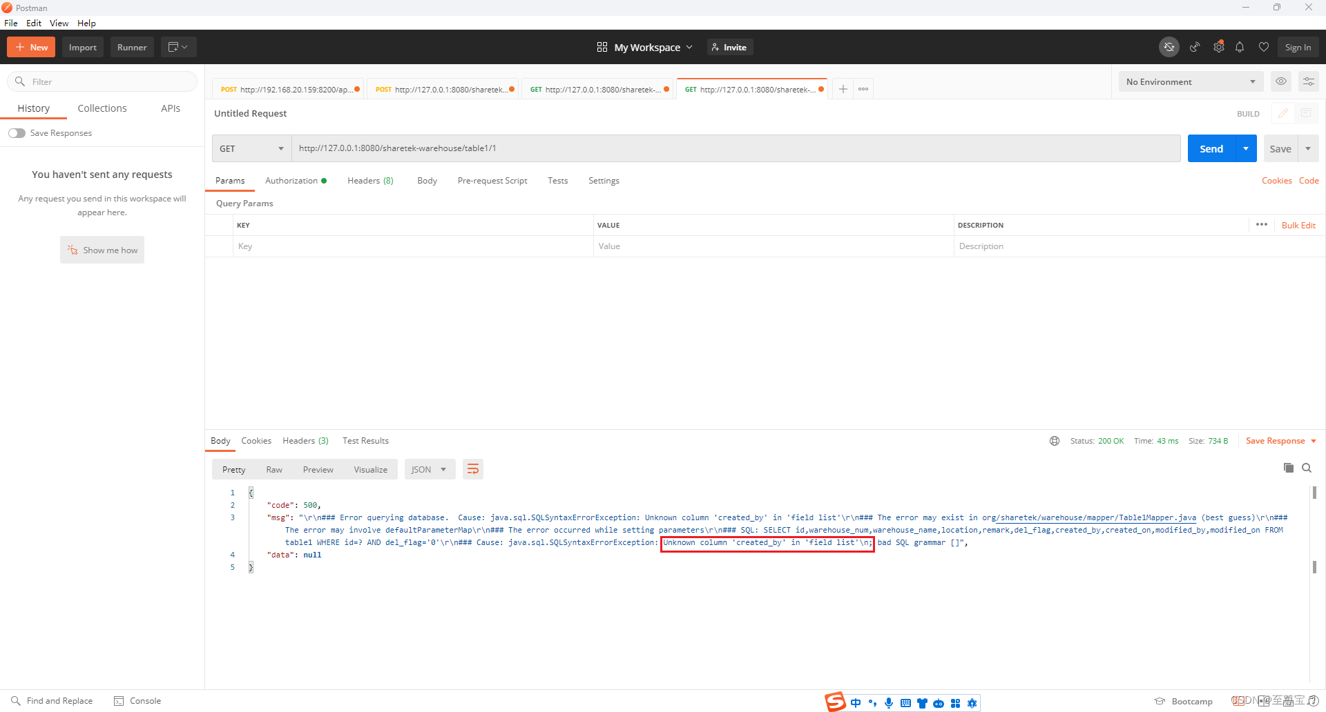This screenshot has width=1326, height=712.
Task: Open the No Environment dropdown
Action: click(1191, 81)
